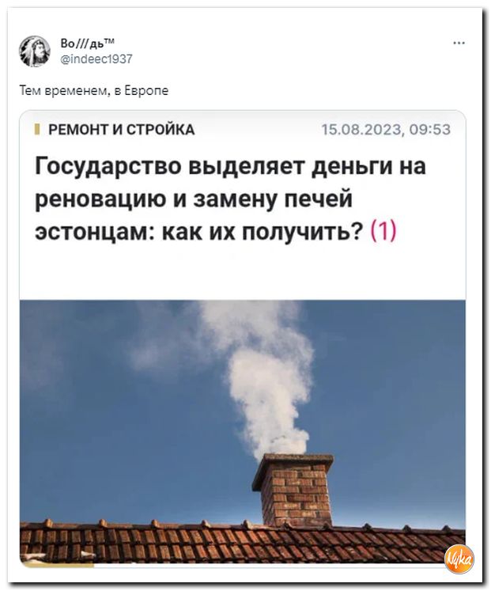Click the white smoke cloud in image
Screen dimensions: 491x591
click(263, 377)
